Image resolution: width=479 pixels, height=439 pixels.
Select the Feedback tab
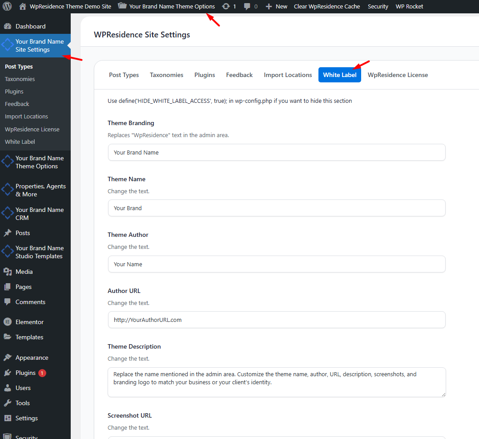(x=239, y=75)
